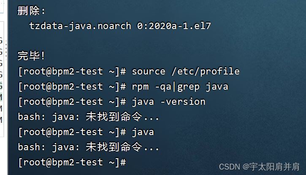Click the word "source" in the terminal

click(x=149, y=72)
